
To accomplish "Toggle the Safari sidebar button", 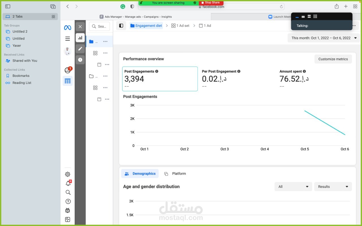I will (x=8, y=6).
